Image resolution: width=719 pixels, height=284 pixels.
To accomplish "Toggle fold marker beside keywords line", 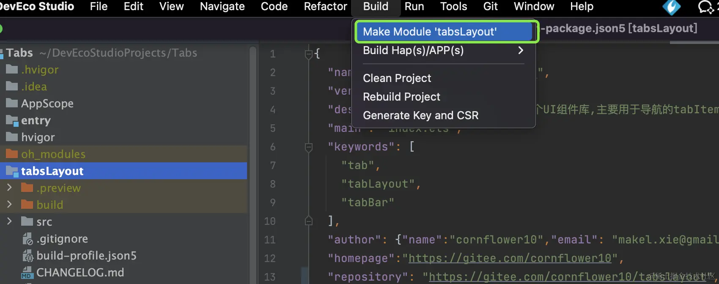I will coord(309,147).
